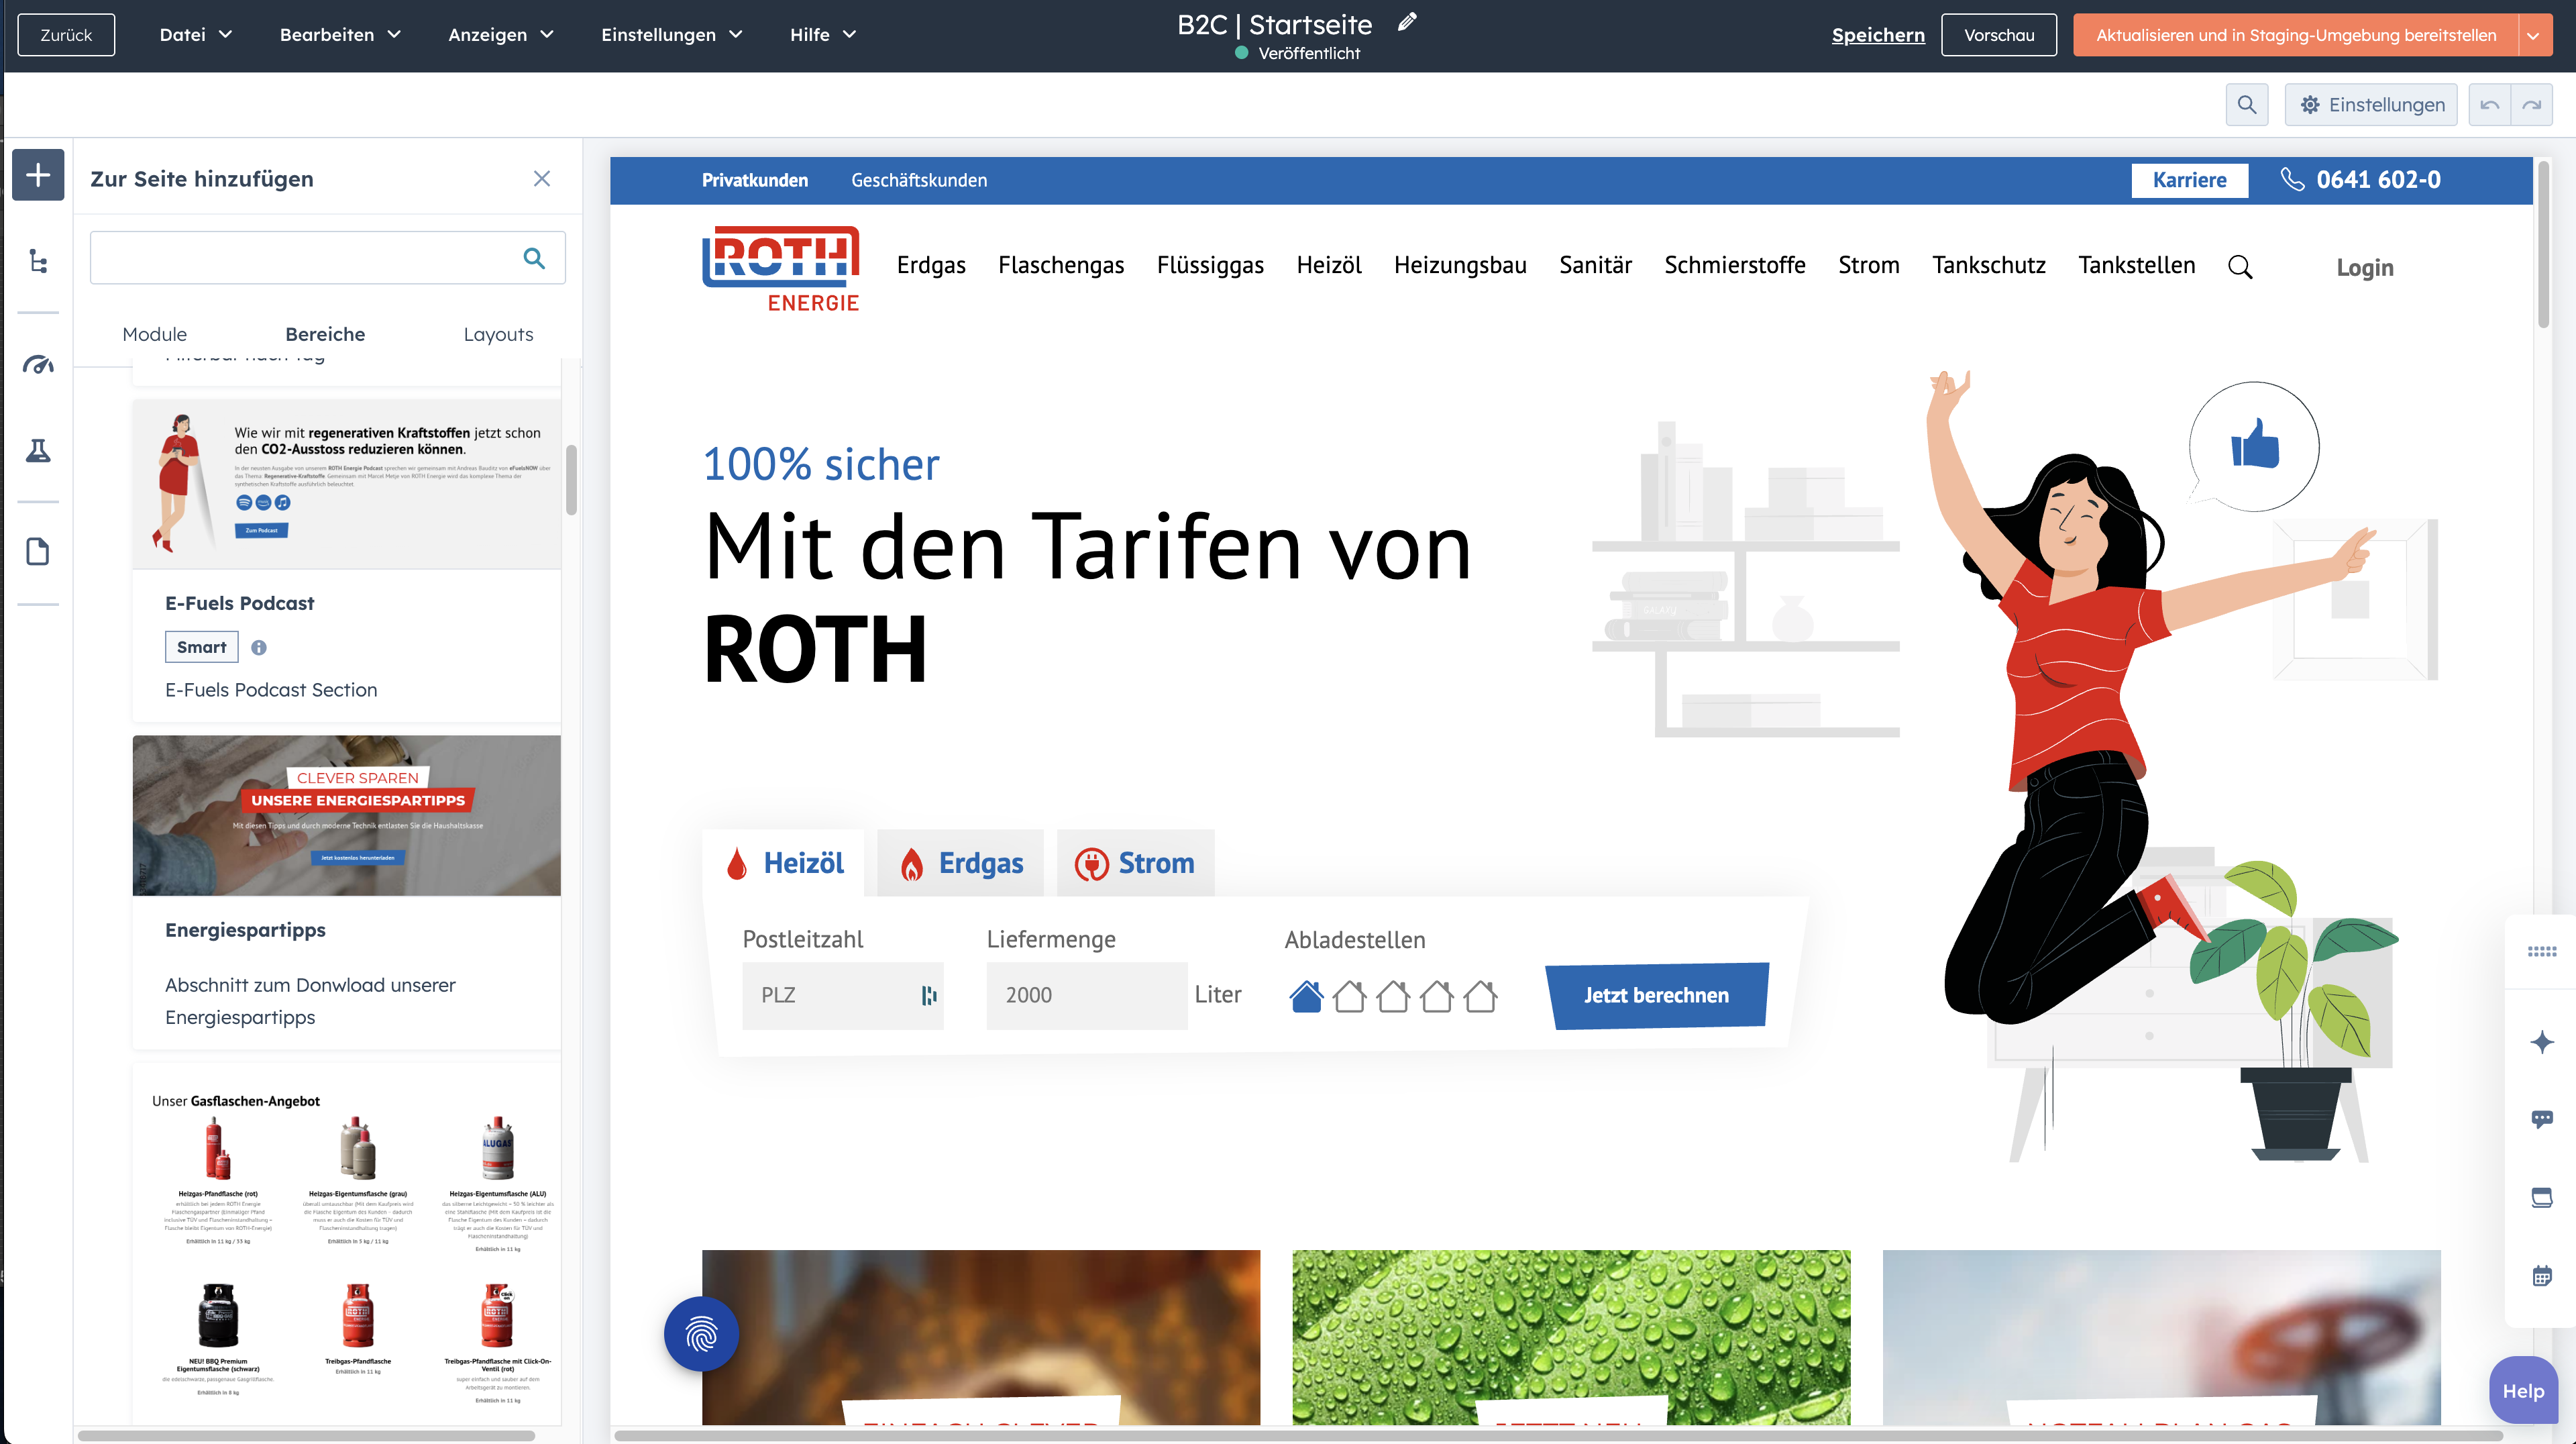Click the fingerprint cookie settings button
Viewport: 2576px width, 1444px height.
click(702, 1334)
